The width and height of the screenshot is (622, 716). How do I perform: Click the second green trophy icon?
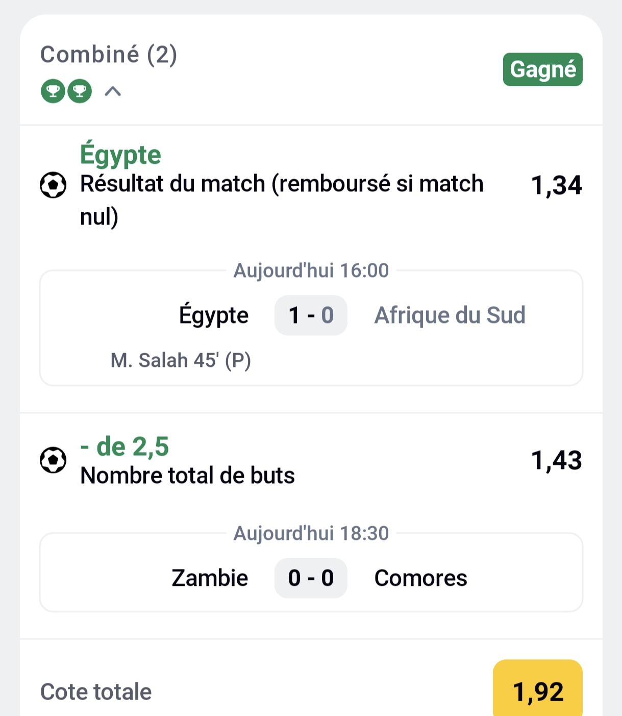tap(80, 91)
